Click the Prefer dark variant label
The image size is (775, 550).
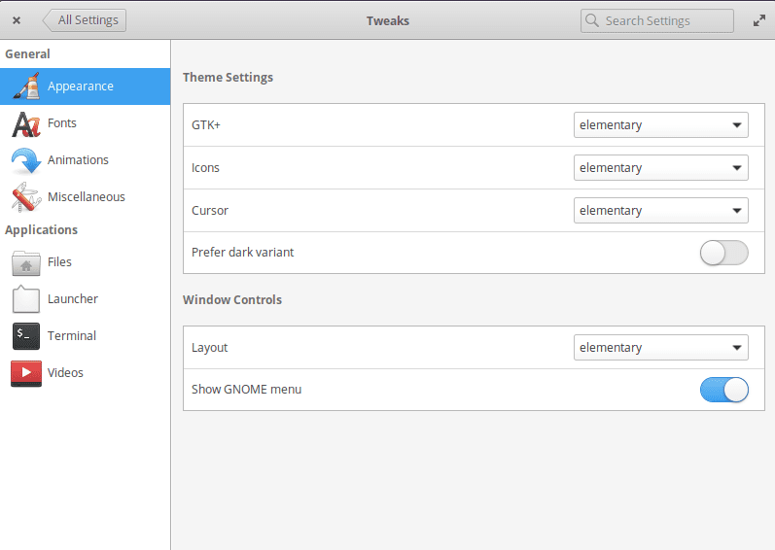[x=243, y=253]
